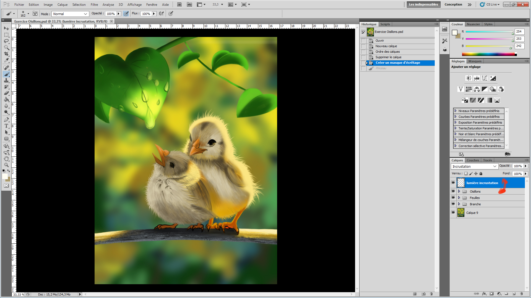Select the Zoom (magnifier) tool

6,165
